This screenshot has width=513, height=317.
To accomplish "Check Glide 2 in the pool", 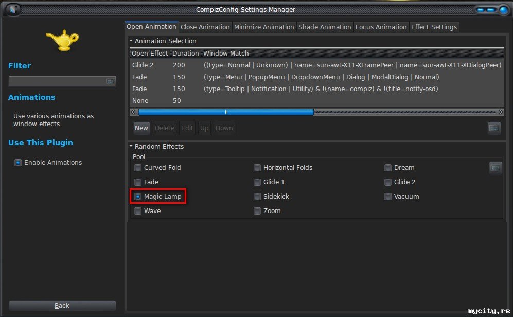I will pos(388,182).
